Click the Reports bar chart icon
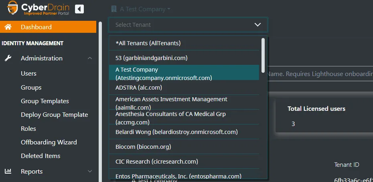This screenshot has width=373, height=182. tap(8, 171)
